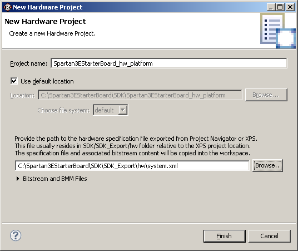Click the Use default location label text
The height and width of the screenshot is (251, 298).
tap(47, 81)
